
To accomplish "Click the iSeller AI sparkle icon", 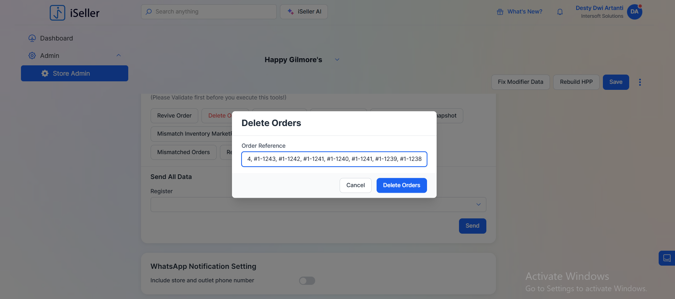I will click(x=291, y=12).
